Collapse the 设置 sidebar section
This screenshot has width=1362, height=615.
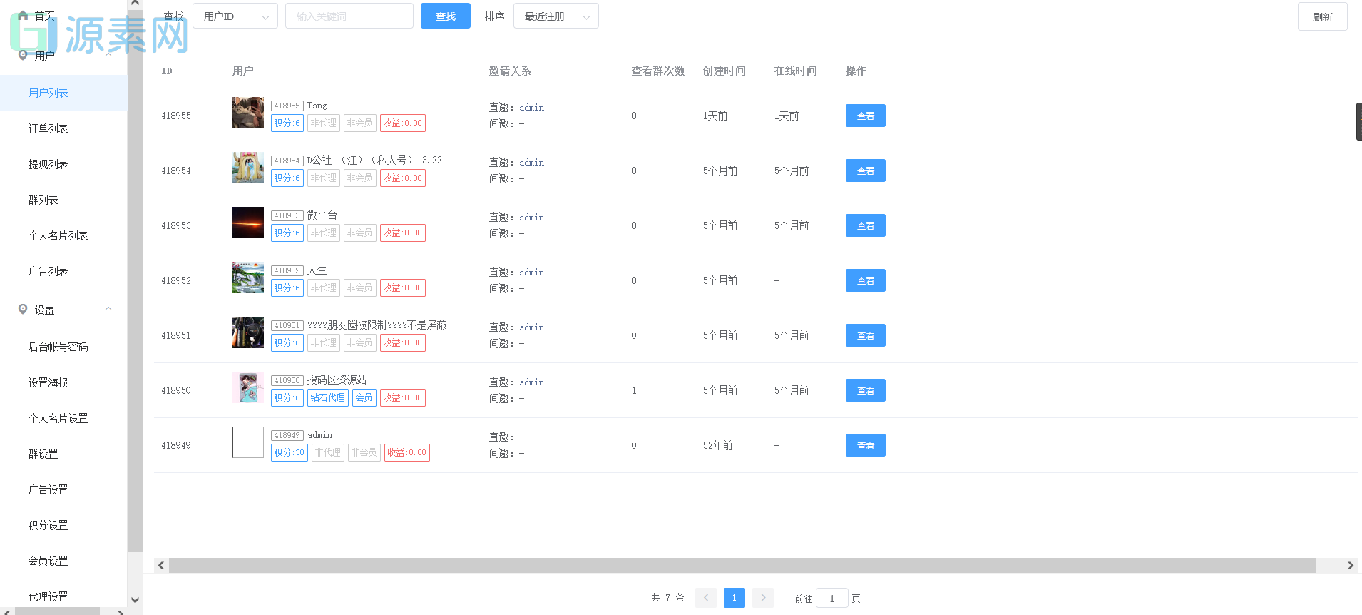click(108, 309)
